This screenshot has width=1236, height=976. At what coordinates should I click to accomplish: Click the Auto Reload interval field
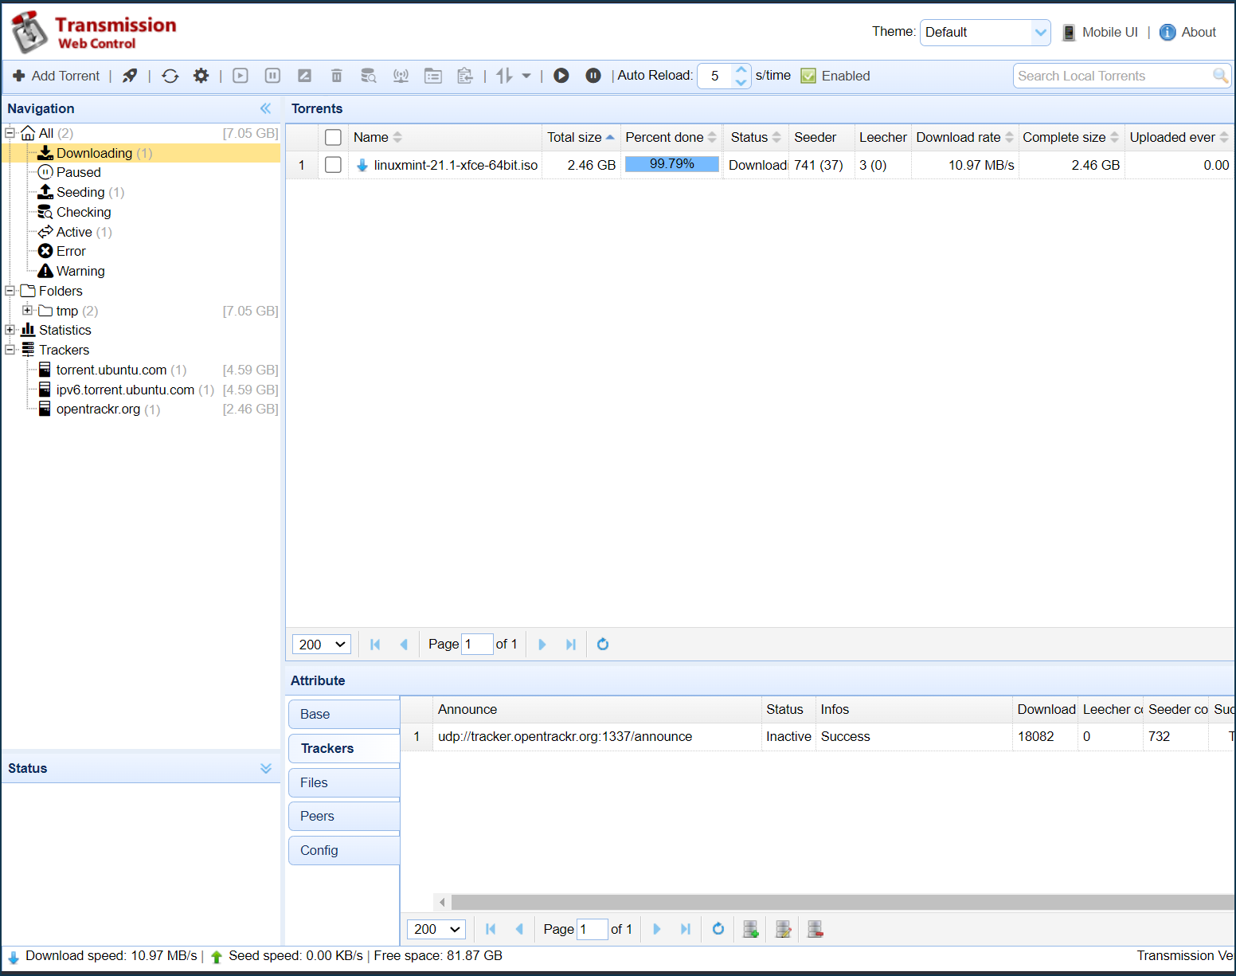click(x=716, y=76)
